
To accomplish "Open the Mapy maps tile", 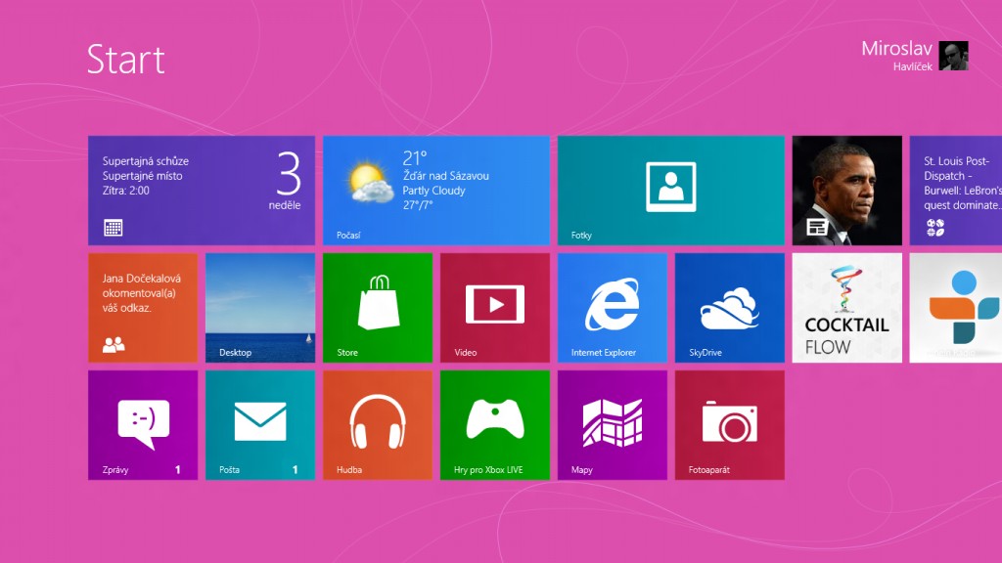I will pyautogui.click(x=613, y=425).
